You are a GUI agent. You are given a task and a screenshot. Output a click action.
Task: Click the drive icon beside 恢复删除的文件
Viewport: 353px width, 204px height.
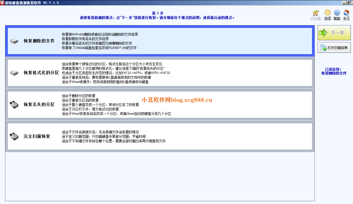(14, 41)
